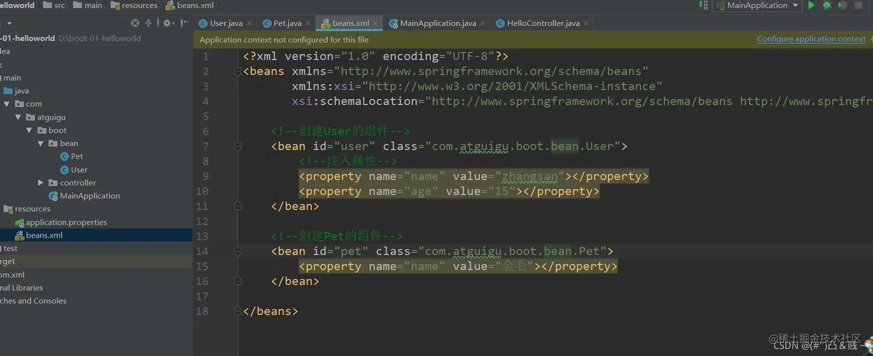Click the Build project icon with binary digits
The image size is (873, 356).
[x=703, y=5]
